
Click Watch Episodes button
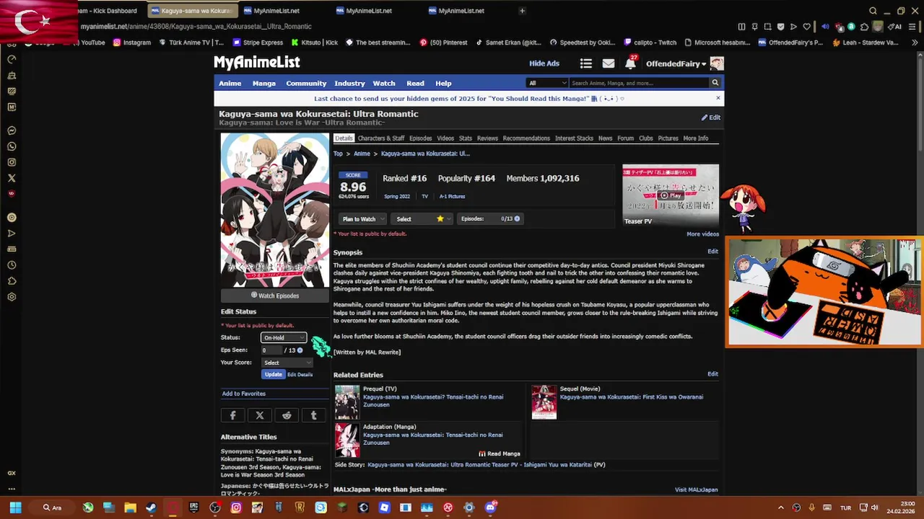[275, 296]
